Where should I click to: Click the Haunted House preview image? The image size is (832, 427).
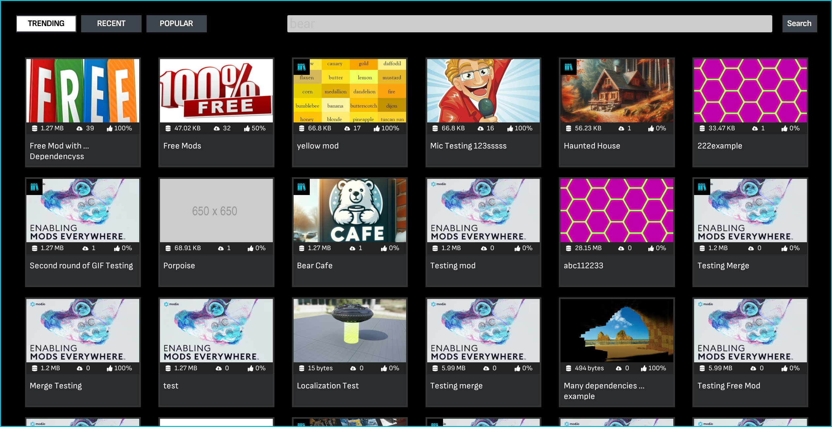coord(617,90)
